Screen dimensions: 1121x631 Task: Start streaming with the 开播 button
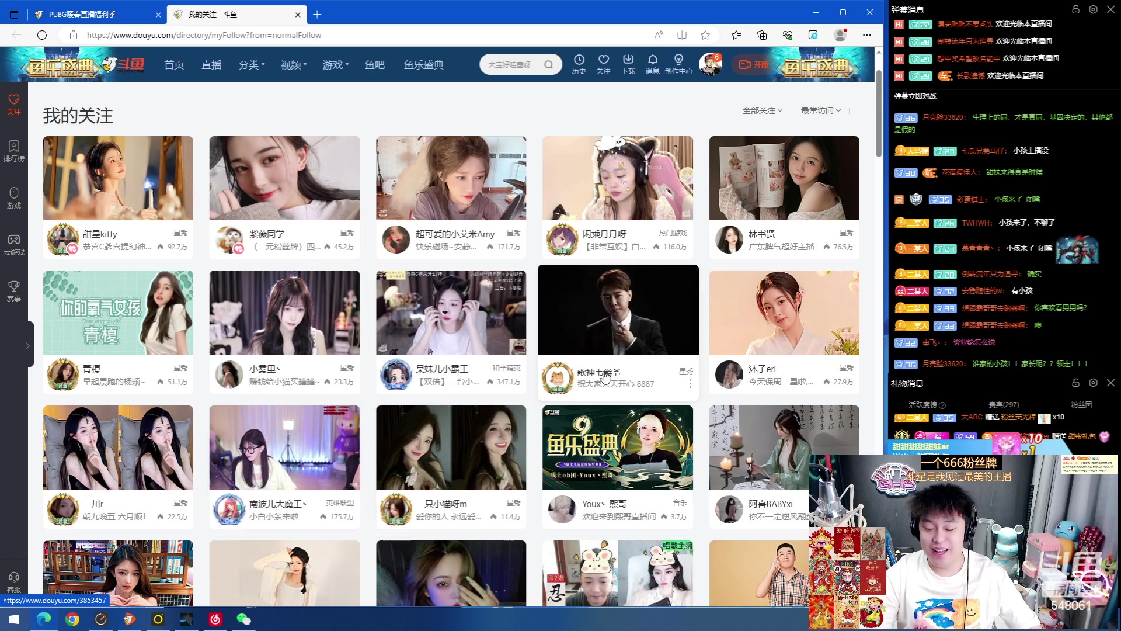tap(753, 64)
